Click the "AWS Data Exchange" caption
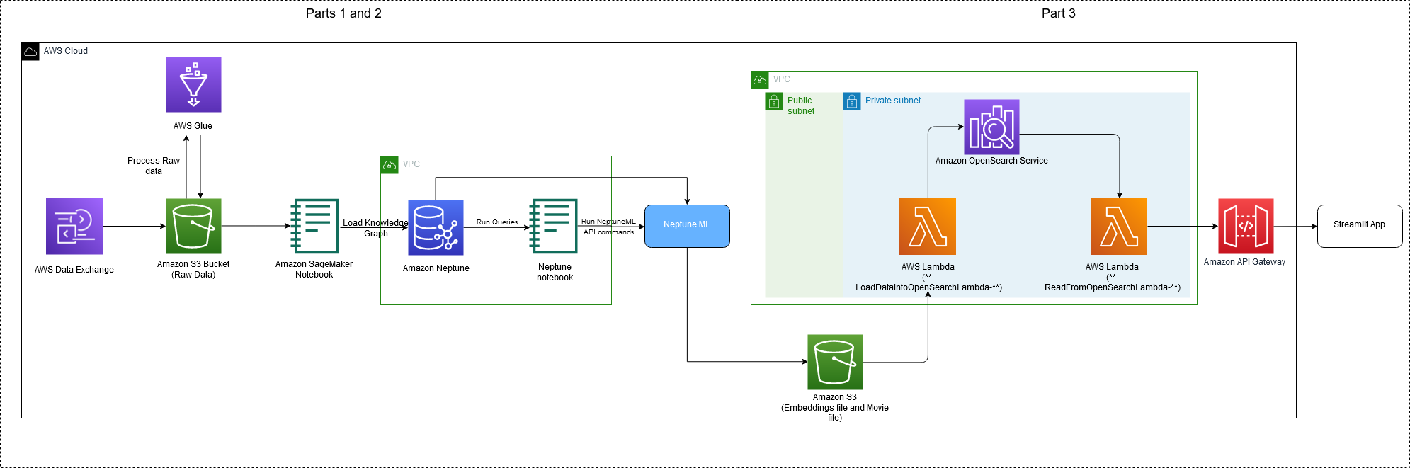This screenshot has width=1410, height=468. (74, 270)
